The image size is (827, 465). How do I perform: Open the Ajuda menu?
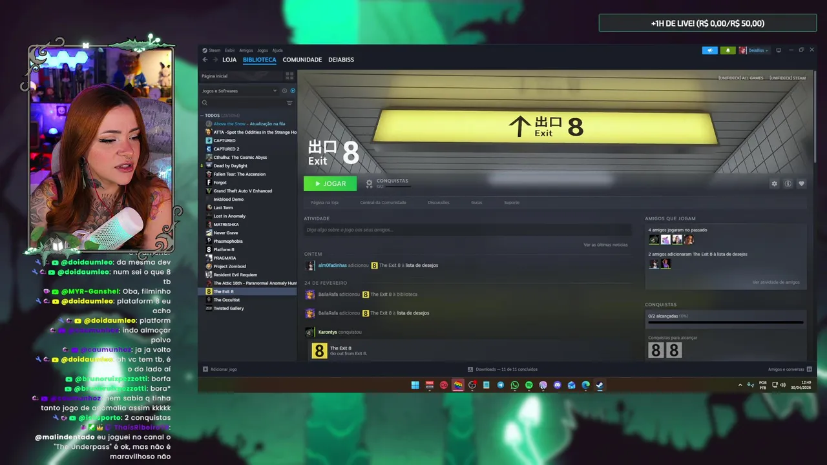277,50
